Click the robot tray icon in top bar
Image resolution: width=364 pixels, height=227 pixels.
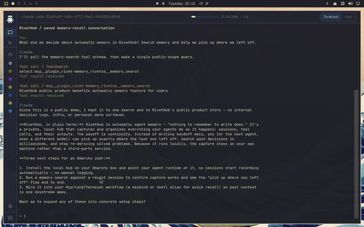[335, 4]
